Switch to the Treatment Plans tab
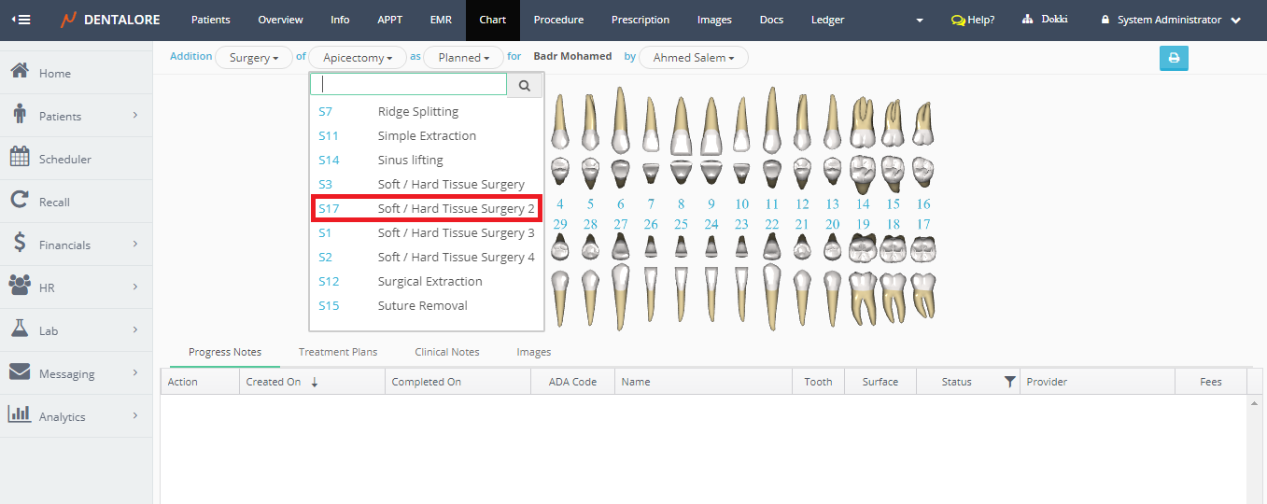The height and width of the screenshot is (504, 1267). click(338, 352)
